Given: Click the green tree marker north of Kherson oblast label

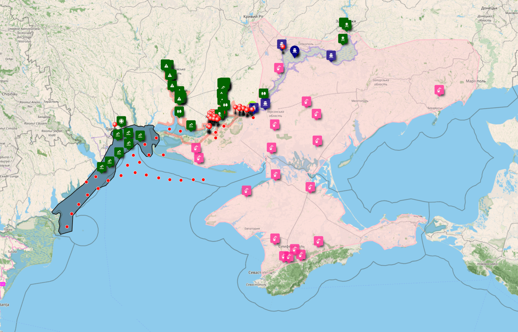Looking at the screenshot, I should point(263,93).
